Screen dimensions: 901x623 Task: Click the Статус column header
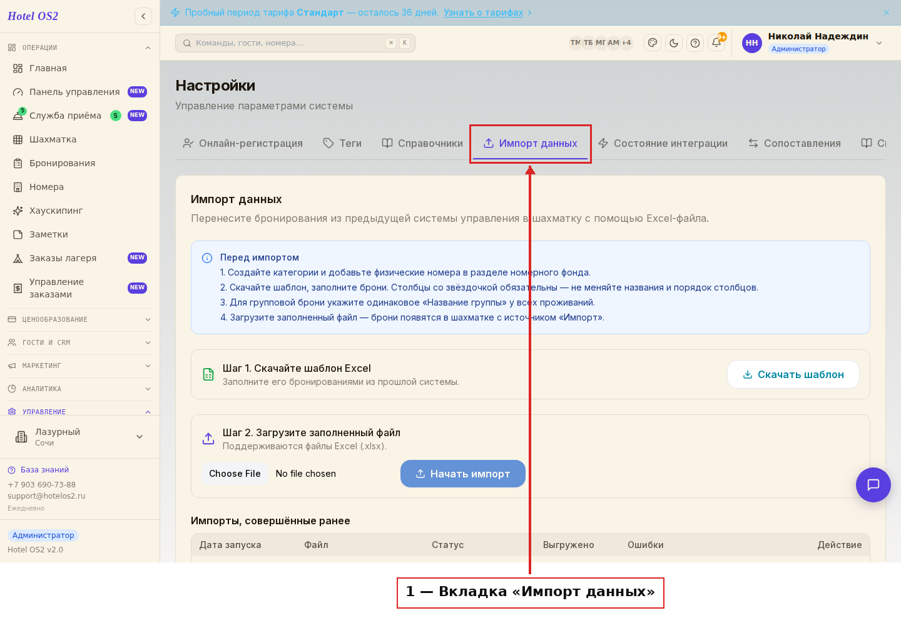click(x=448, y=545)
